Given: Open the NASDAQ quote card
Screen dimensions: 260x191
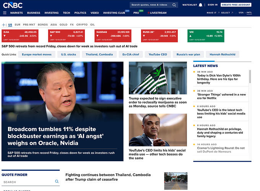Looking at the screenshot, I should click(113, 36).
